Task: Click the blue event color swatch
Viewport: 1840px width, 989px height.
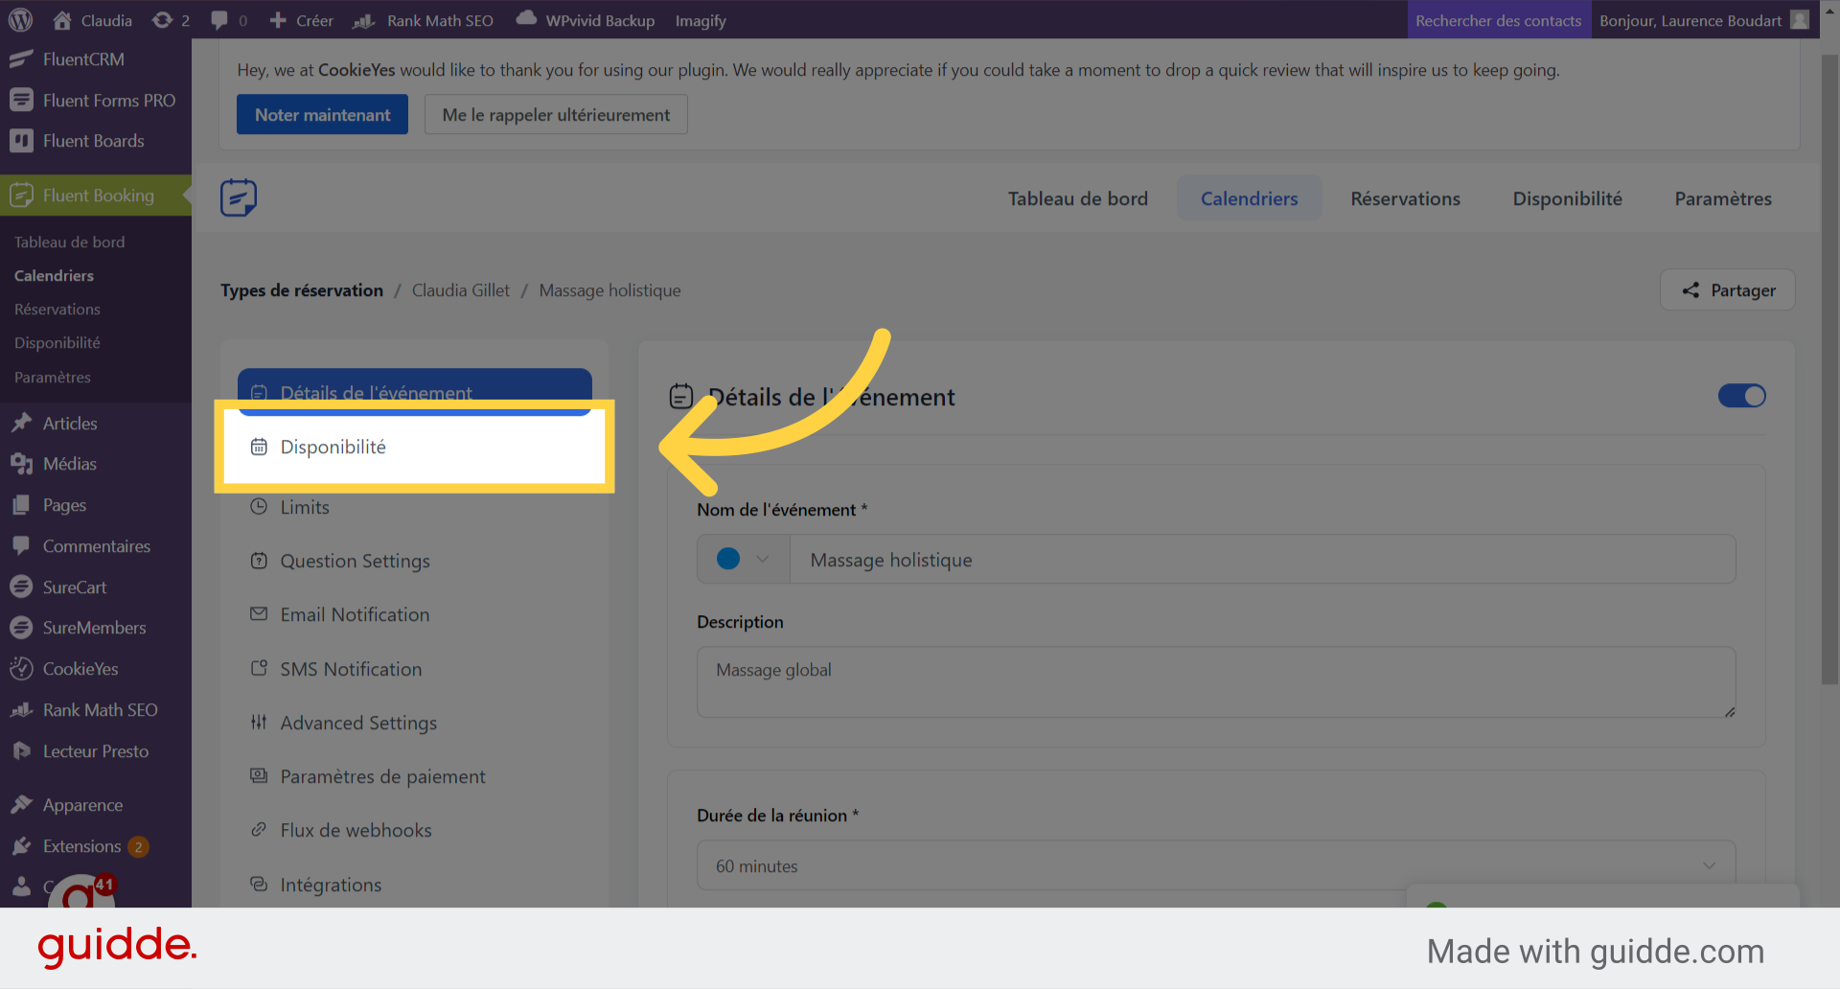Action: coord(728,559)
